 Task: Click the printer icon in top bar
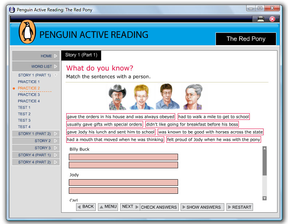click(261, 19)
